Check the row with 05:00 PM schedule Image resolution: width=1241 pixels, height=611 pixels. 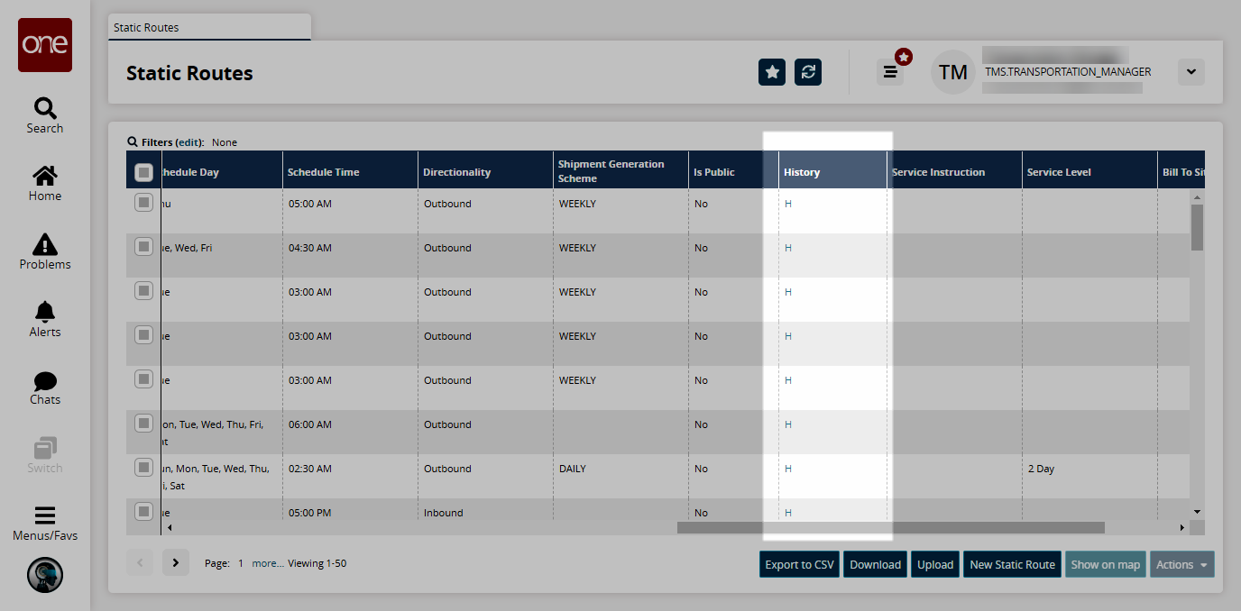[143, 511]
